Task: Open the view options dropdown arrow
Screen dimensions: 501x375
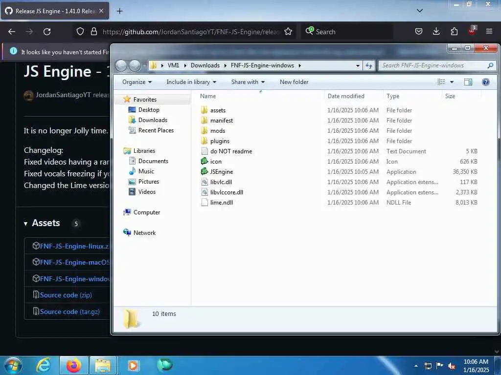Action: pos(452,82)
